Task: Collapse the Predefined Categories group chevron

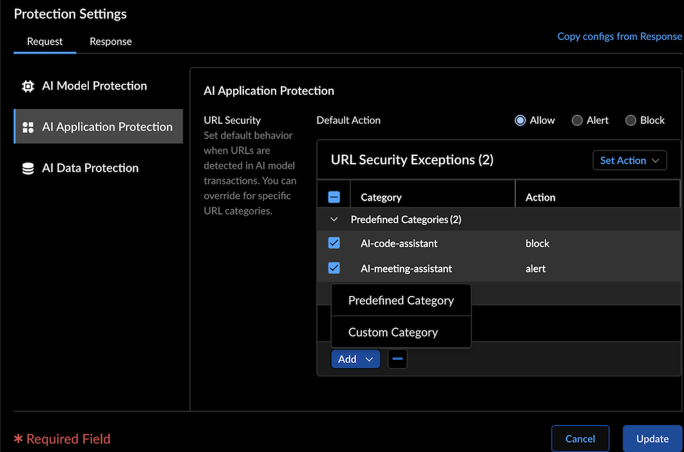Action: pos(334,219)
